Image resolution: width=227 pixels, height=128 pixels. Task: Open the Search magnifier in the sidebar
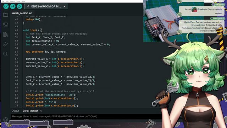6,54
